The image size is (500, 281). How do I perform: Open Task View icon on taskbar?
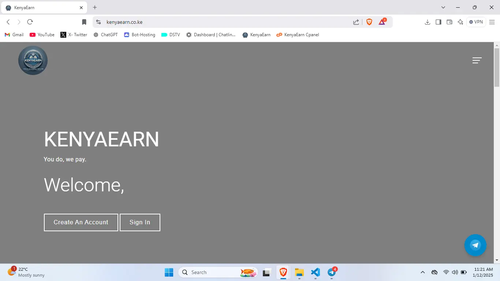pos(267,272)
